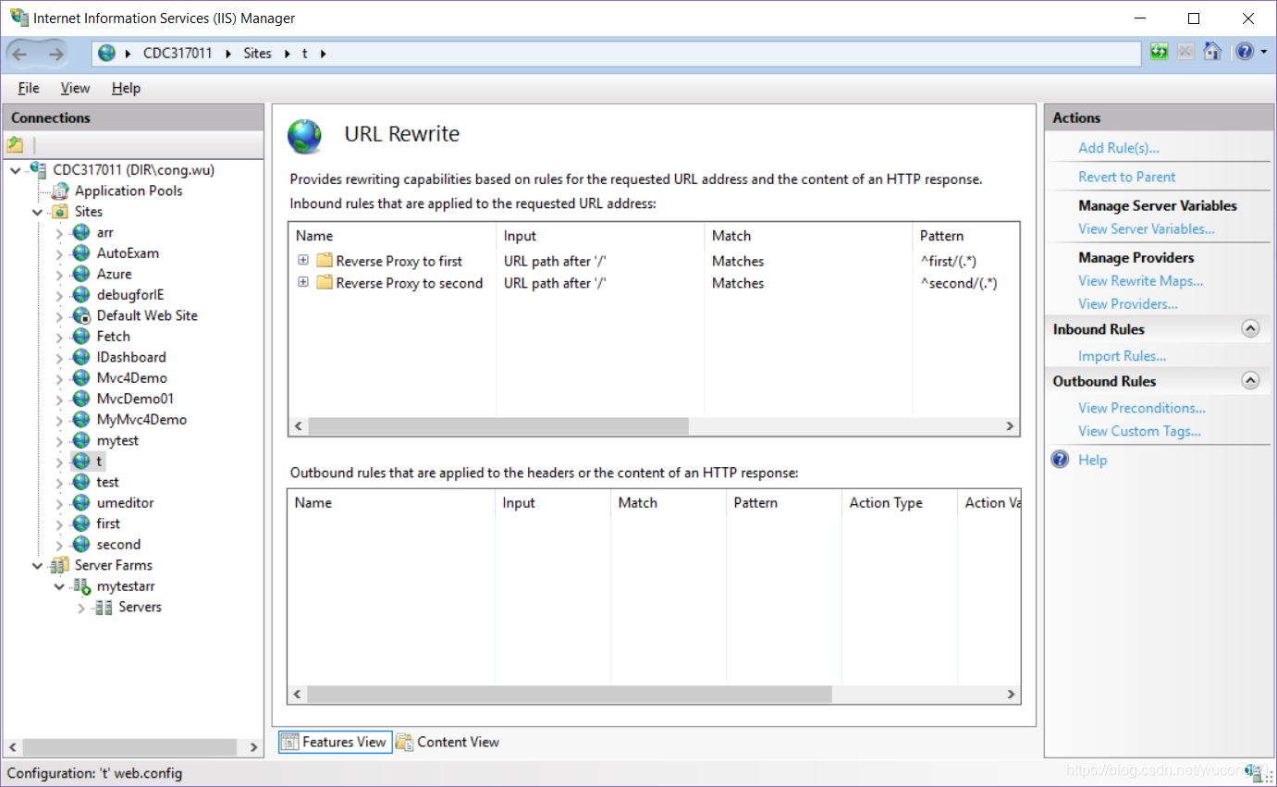Click the ^second/(.*) pattern cell
Viewport: 1277px width, 787px height.
(958, 283)
